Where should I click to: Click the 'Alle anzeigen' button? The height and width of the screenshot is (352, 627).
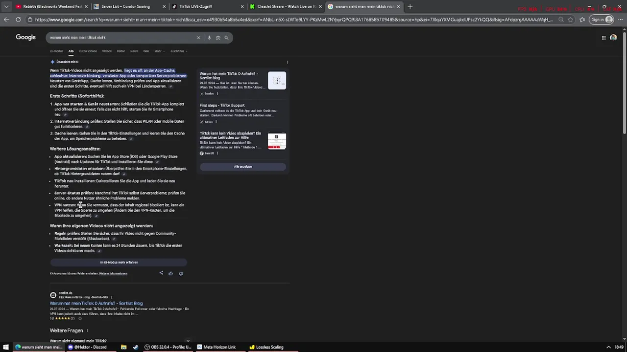[x=242, y=166]
